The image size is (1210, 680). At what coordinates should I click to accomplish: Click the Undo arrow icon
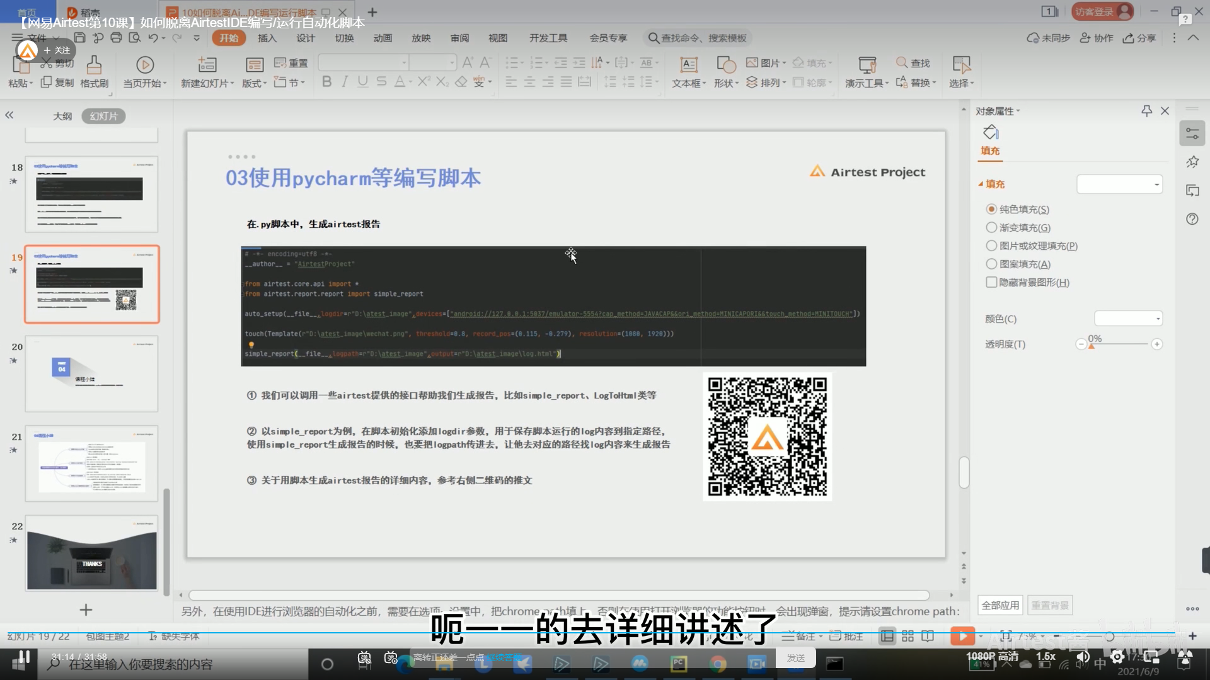pyautogui.click(x=153, y=38)
